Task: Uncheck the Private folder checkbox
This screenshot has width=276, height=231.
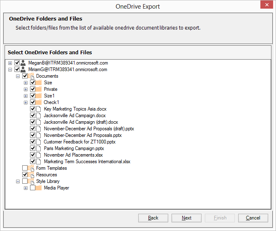Action: [33, 89]
